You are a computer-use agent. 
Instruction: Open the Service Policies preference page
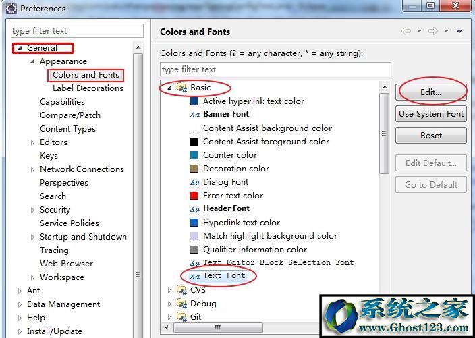click(x=69, y=223)
